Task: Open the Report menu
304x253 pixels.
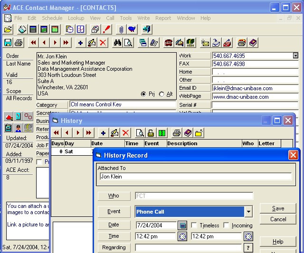Action: pos(163,18)
